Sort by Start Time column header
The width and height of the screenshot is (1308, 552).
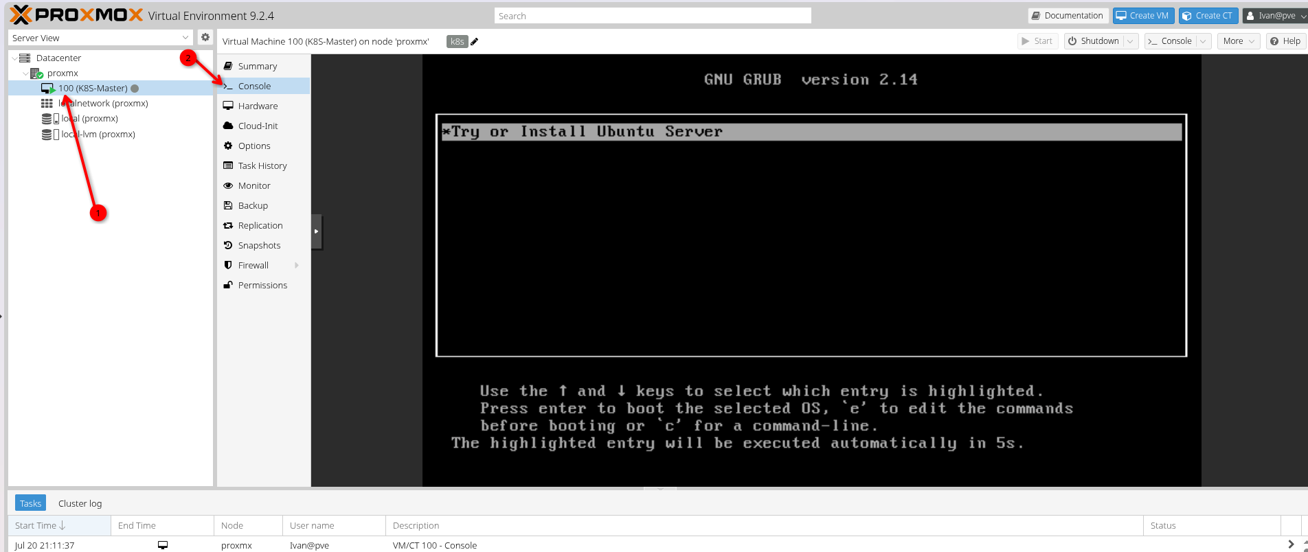(59, 525)
